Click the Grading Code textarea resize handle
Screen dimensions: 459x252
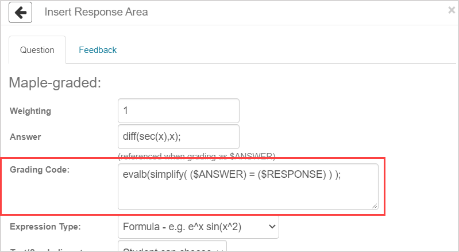click(x=375, y=205)
